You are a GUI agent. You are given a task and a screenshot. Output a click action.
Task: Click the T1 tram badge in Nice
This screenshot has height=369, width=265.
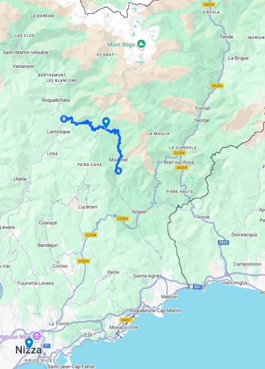pyautogui.click(x=47, y=346)
